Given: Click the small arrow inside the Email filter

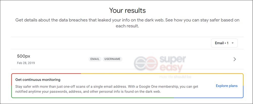Looking at the screenshot, I should pos(233,43).
